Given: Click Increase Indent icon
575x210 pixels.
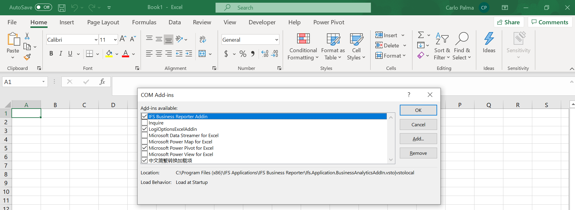Looking at the screenshot, I should pos(189,54).
